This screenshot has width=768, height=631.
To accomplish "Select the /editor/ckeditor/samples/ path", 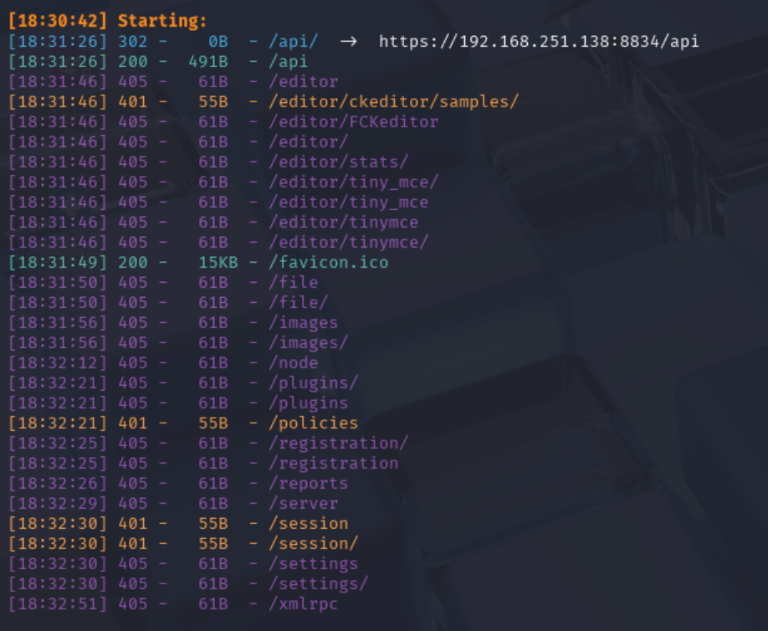I will click(393, 102).
